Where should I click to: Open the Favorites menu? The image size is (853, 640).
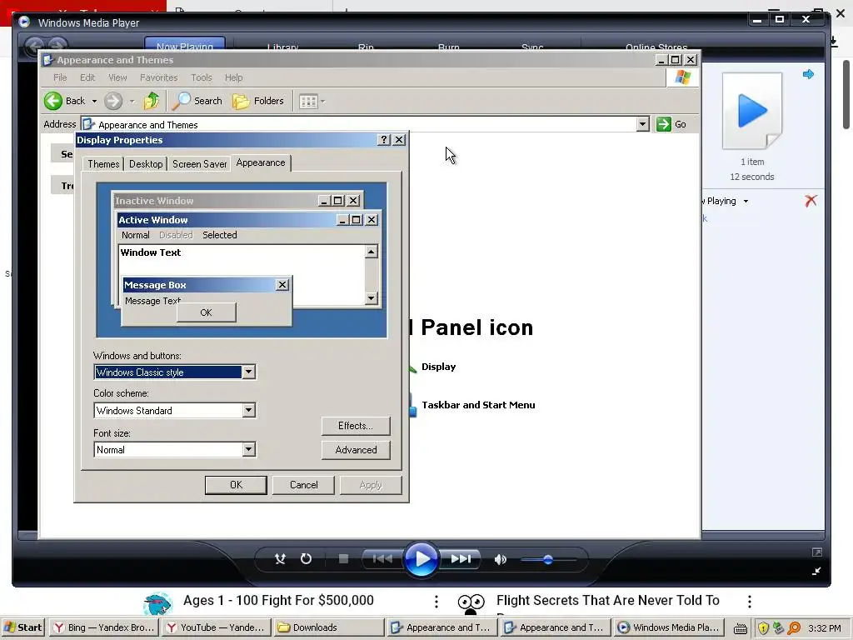[x=159, y=77]
